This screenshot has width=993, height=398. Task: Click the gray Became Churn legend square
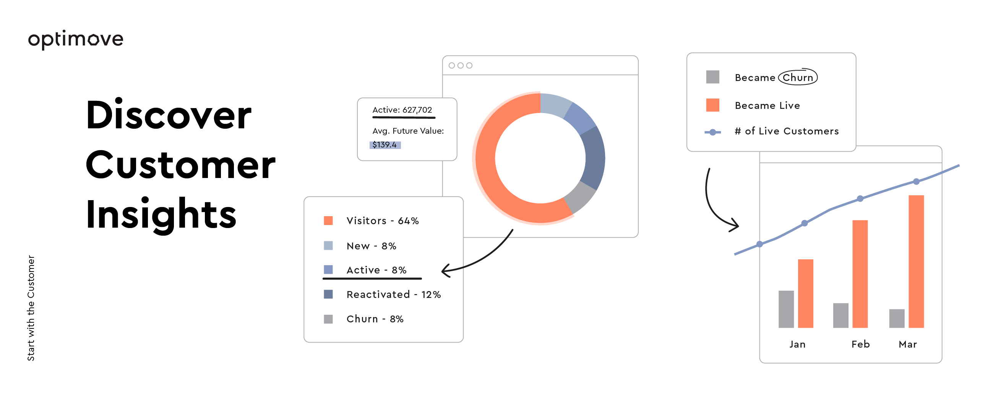[x=712, y=77]
